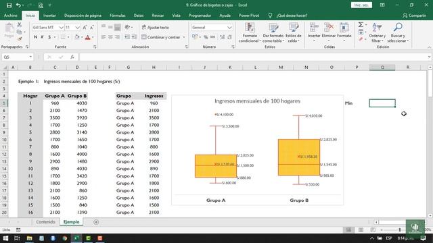Viewport: 433px width, 243px height.
Task: Click the AutoSum sigma icon
Action: 361,25
